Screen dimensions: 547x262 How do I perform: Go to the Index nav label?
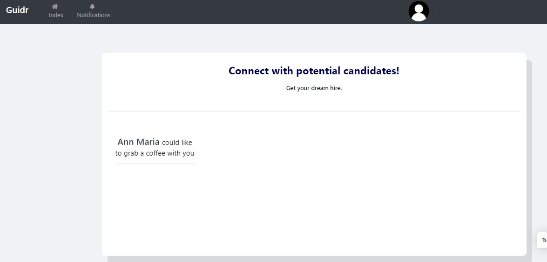coord(56,15)
